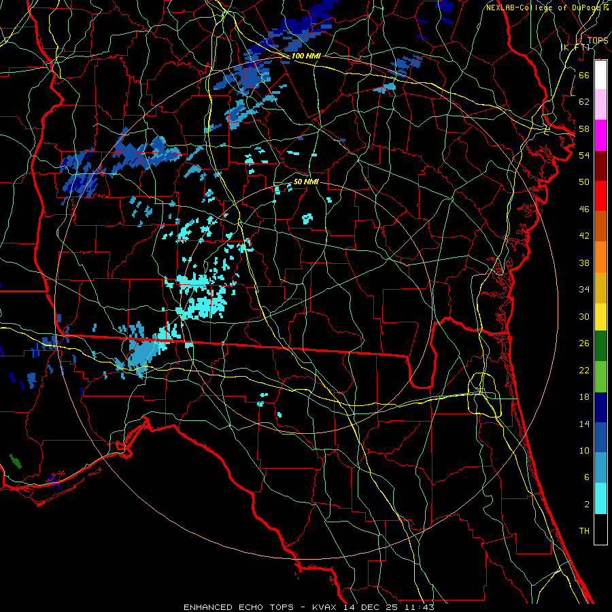Click the '10' legend label
Screen dimensions: 612x612
click(x=584, y=451)
